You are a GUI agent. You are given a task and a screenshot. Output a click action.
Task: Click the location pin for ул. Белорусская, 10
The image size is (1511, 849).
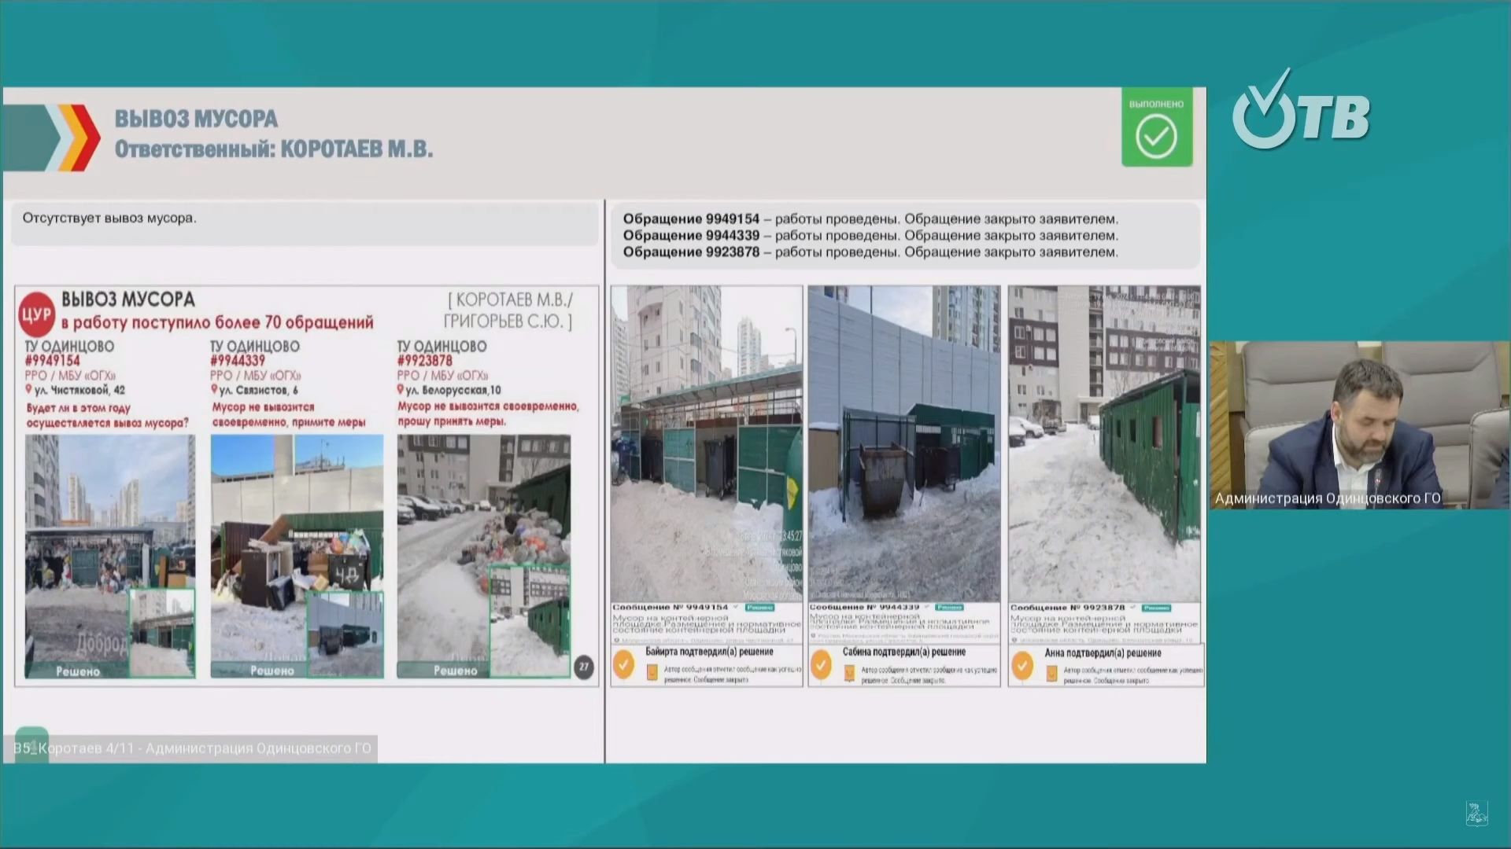tap(401, 390)
